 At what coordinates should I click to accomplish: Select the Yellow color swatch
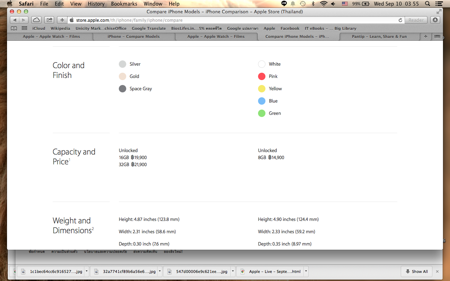click(262, 89)
